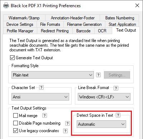The height and width of the screenshot is (139, 143).
Task: Uncheck Generate Text Output checkbox
Action: tap(13, 58)
